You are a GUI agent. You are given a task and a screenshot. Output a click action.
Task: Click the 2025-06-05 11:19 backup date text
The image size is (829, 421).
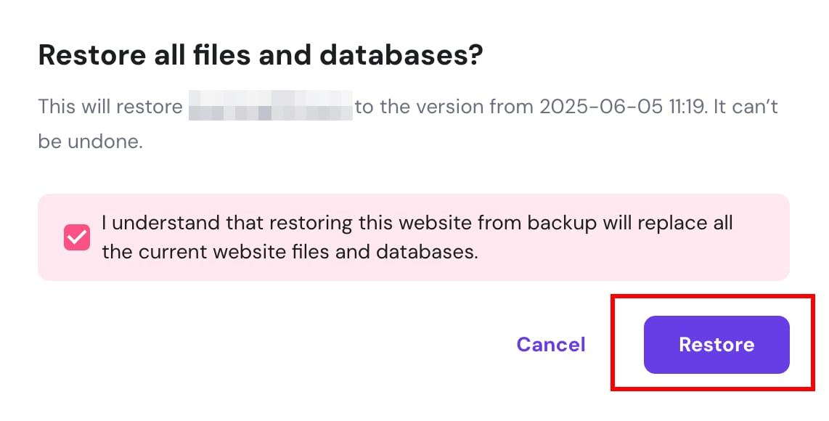(x=622, y=107)
